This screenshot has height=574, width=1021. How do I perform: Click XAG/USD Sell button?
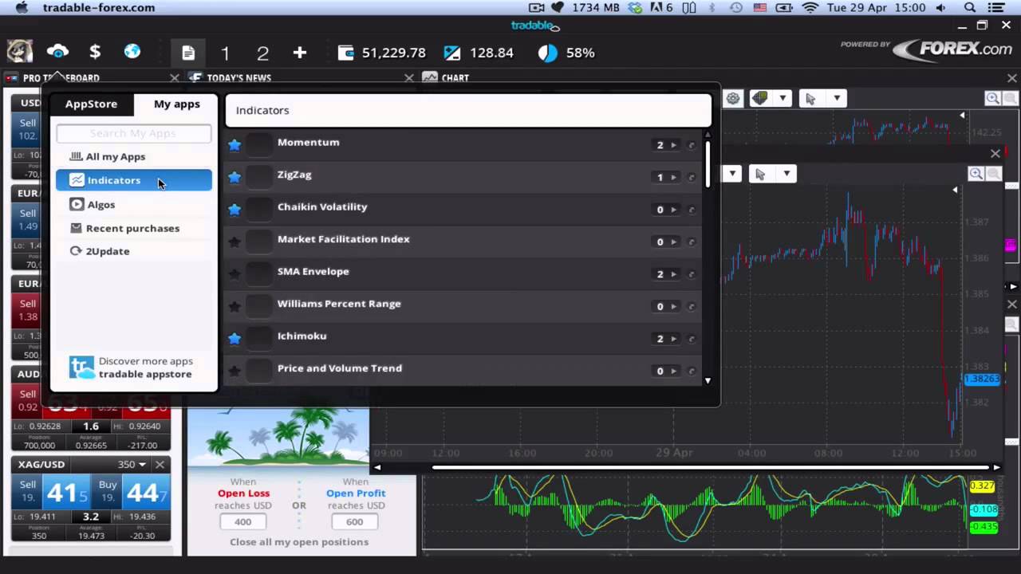pos(49,491)
